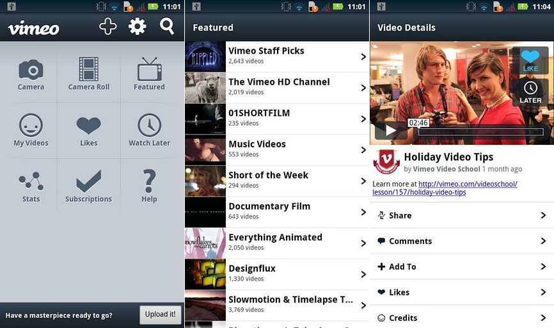Open My Videos smiley icon
The height and width of the screenshot is (328, 554).
[x=31, y=125]
